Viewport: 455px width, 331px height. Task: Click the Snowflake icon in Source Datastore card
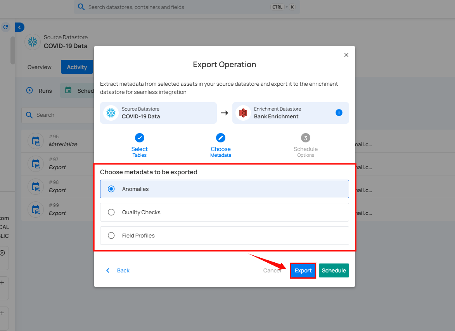111,113
